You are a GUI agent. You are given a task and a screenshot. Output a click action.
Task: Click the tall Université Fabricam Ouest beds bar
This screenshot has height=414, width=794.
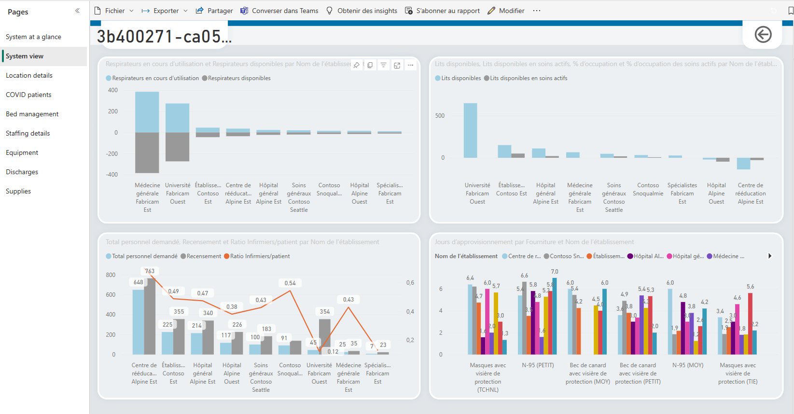click(471, 130)
